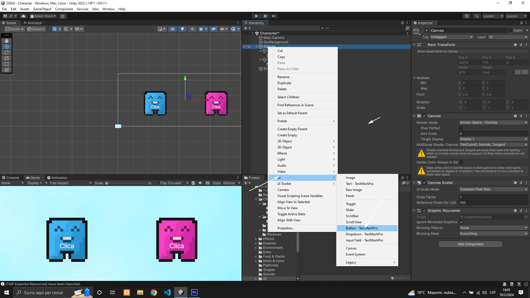This screenshot has width=530, height=298.
Task: Switch to the Animator tab
Action: coord(33,23)
